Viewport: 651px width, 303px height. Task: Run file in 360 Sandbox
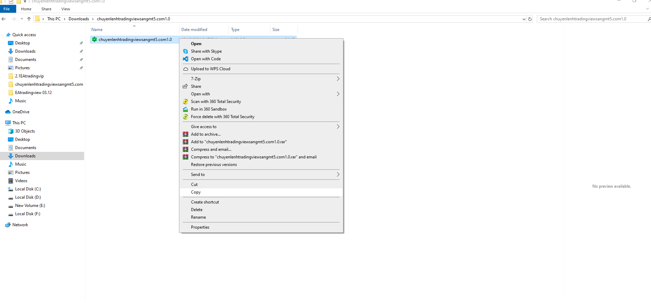coord(209,109)
